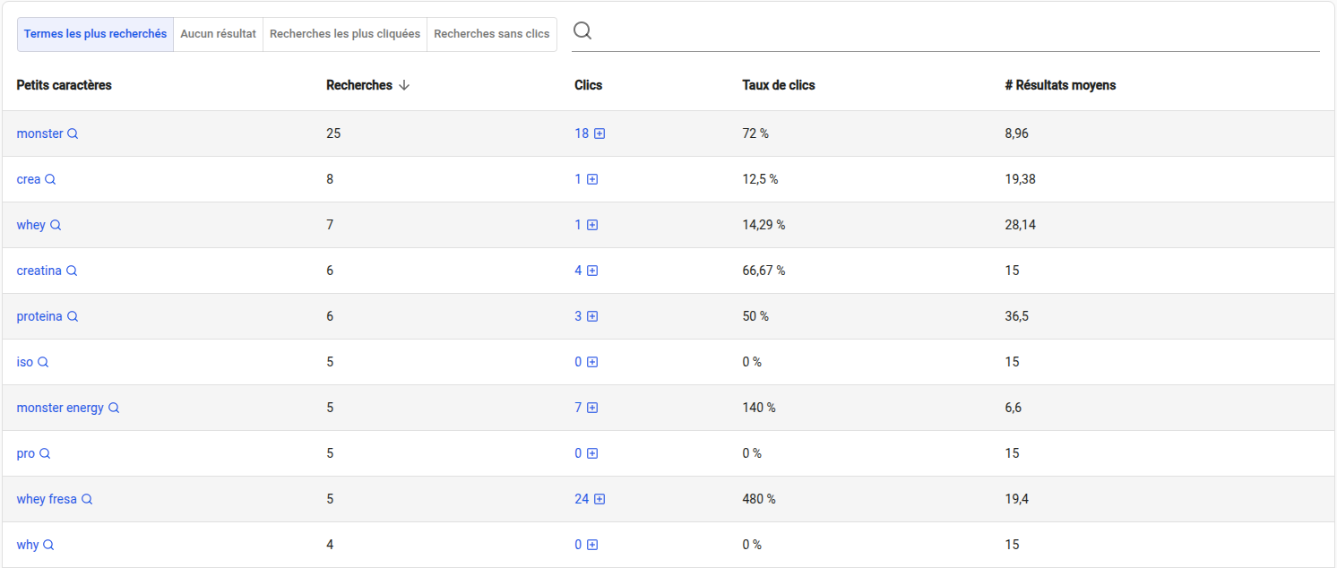Open the monster search term link
Image resolution: width=1337 pixels, height=568 pixels.
tap(39, 133)
